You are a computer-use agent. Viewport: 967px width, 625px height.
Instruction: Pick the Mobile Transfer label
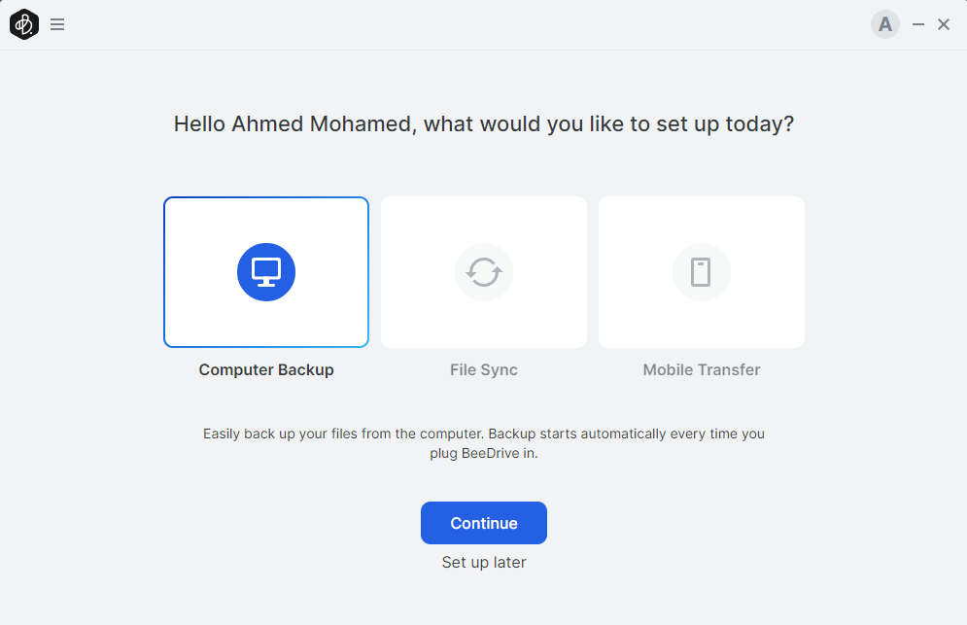click(702, 369)
